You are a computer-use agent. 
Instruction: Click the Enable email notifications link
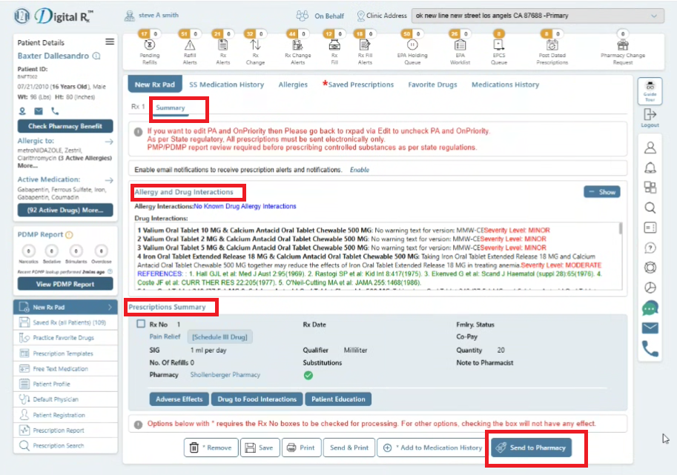[x=359, y=170]
